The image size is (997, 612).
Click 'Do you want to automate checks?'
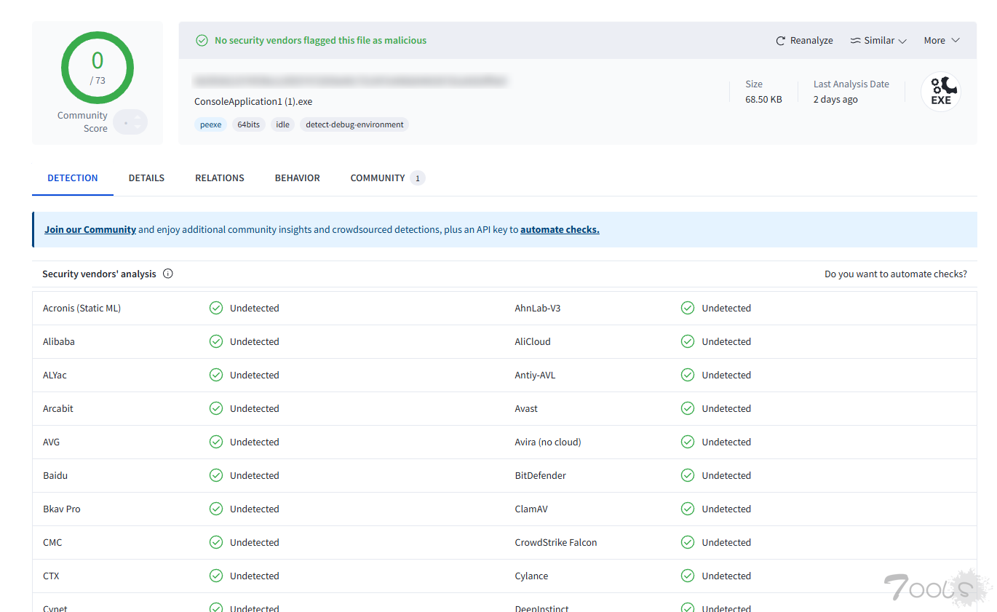(x=896, y=274)
